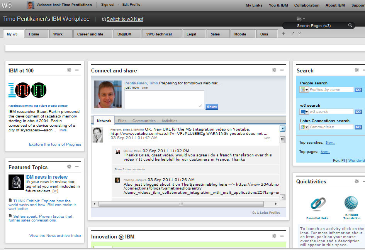
Task: Click the icon before Switch to w3 Next
Action: (x=104, y=19)
